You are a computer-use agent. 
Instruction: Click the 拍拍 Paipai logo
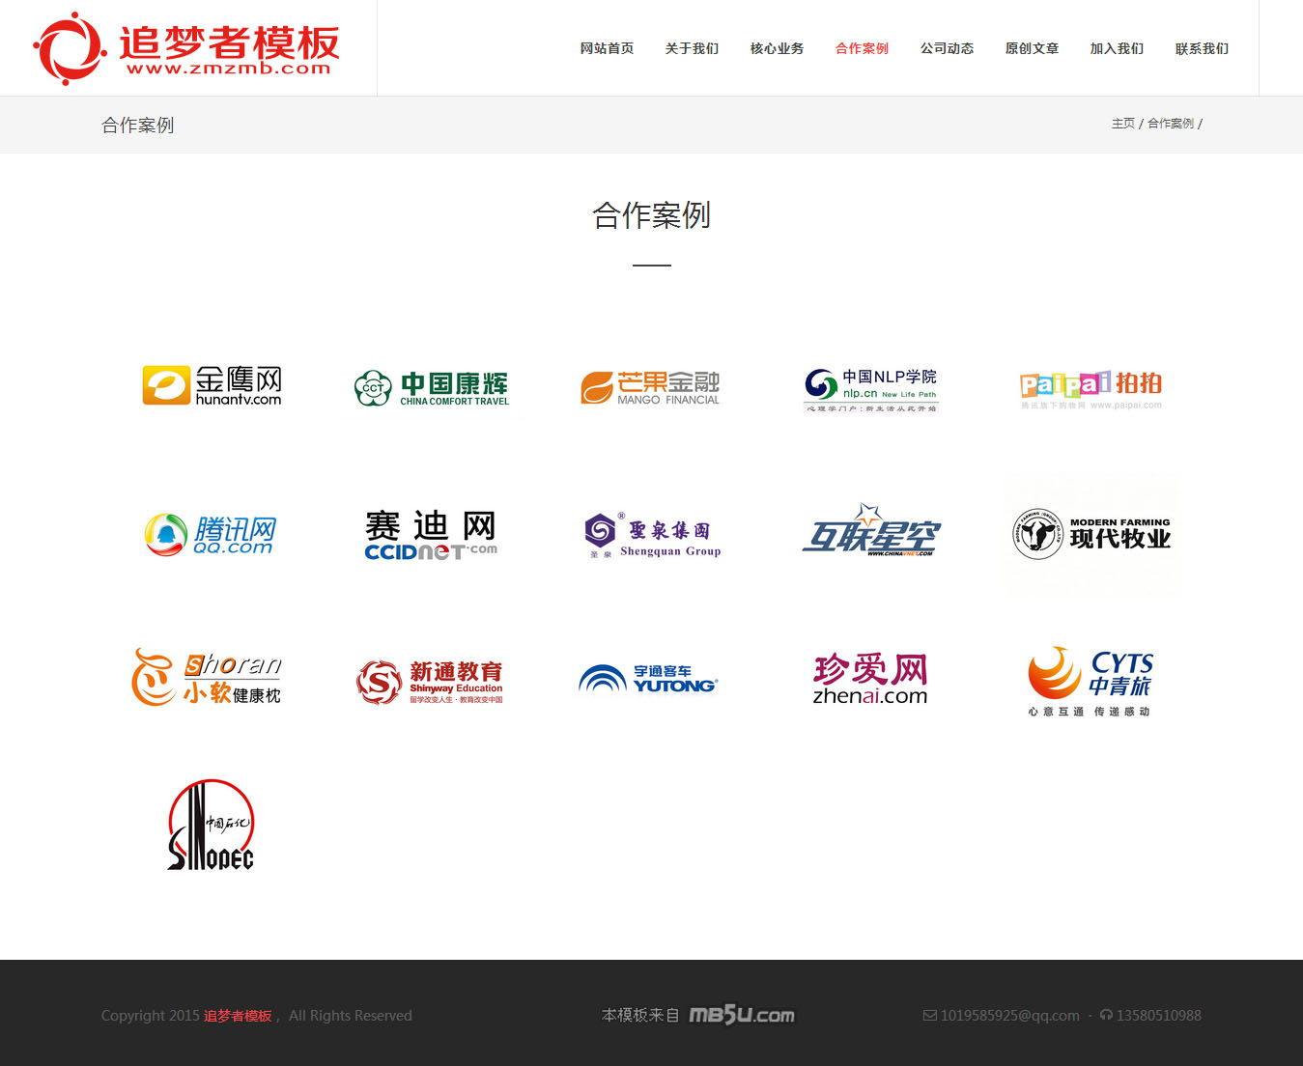pos(1091,389)
